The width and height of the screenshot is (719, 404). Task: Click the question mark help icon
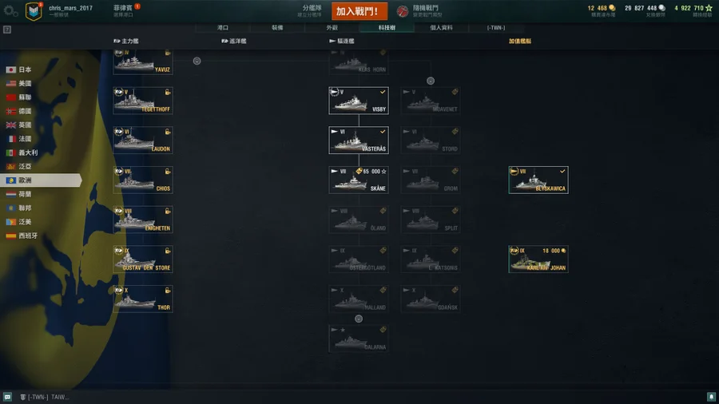[x=7, y=30]
